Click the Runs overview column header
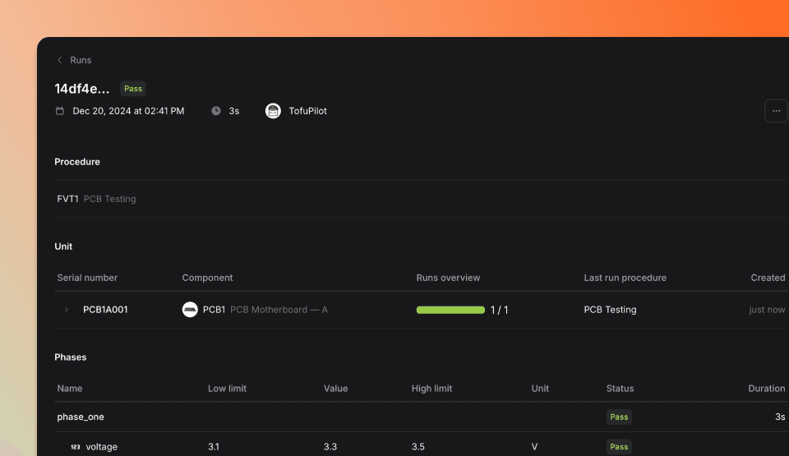 [x=448, y=278]
